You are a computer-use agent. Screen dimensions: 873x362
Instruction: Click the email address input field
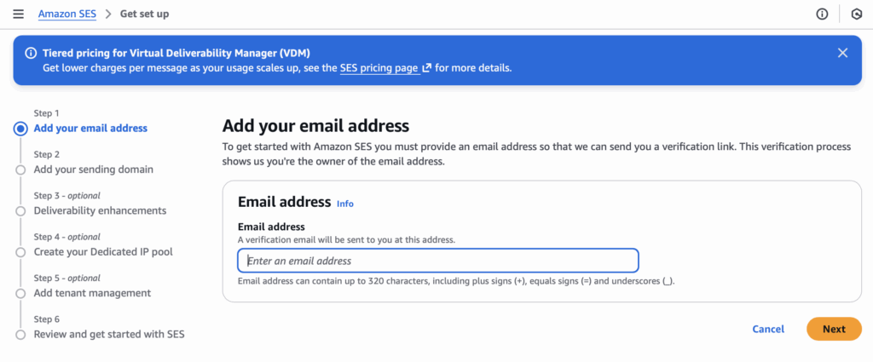[437, 261]
